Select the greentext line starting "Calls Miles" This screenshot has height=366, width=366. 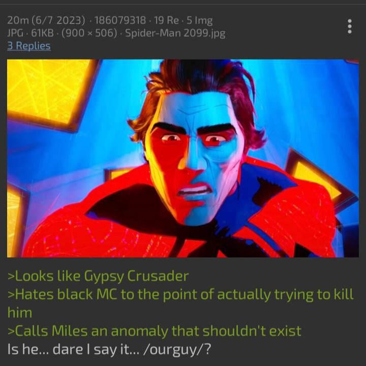coord(155,331)
